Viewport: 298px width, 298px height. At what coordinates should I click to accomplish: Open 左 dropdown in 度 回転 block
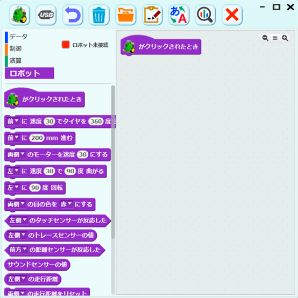click(13, 188)
